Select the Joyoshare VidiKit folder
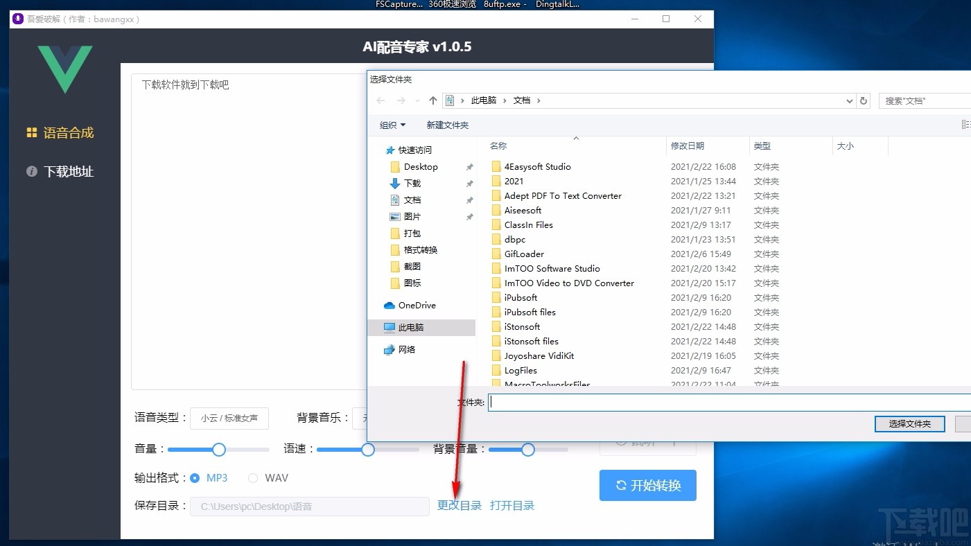The height and width of the screenshot is (546, 971). (x=539, y=355)
